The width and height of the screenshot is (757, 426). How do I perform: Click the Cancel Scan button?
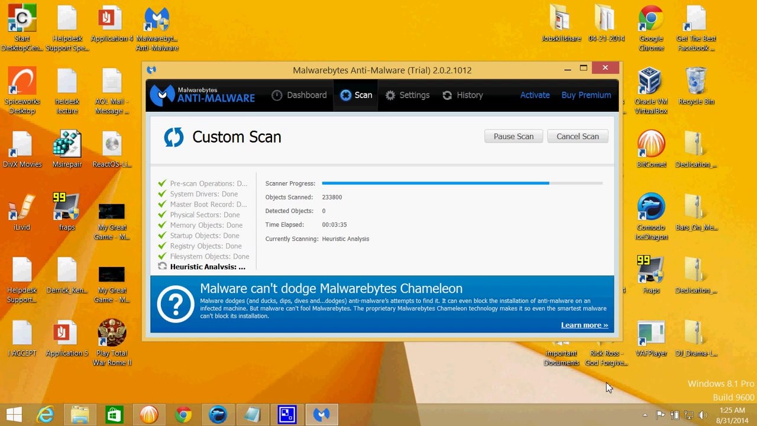click(x=577, y=136)
